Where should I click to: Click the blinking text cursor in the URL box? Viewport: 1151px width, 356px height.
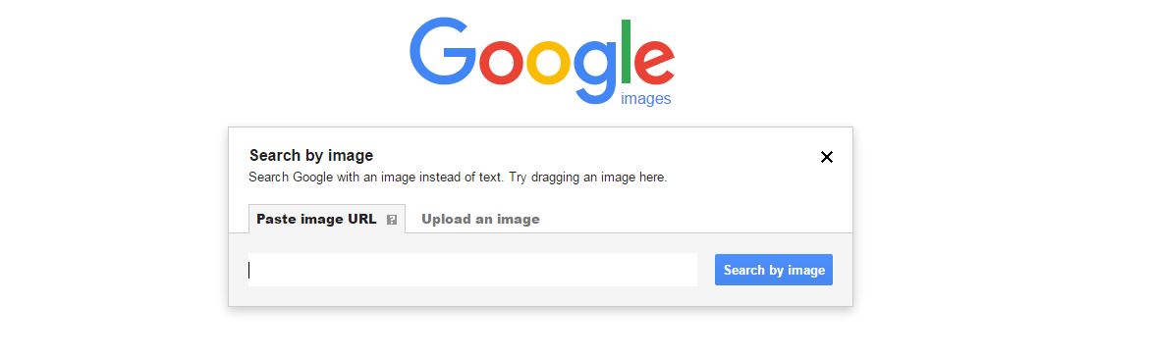tap(249, 271)
